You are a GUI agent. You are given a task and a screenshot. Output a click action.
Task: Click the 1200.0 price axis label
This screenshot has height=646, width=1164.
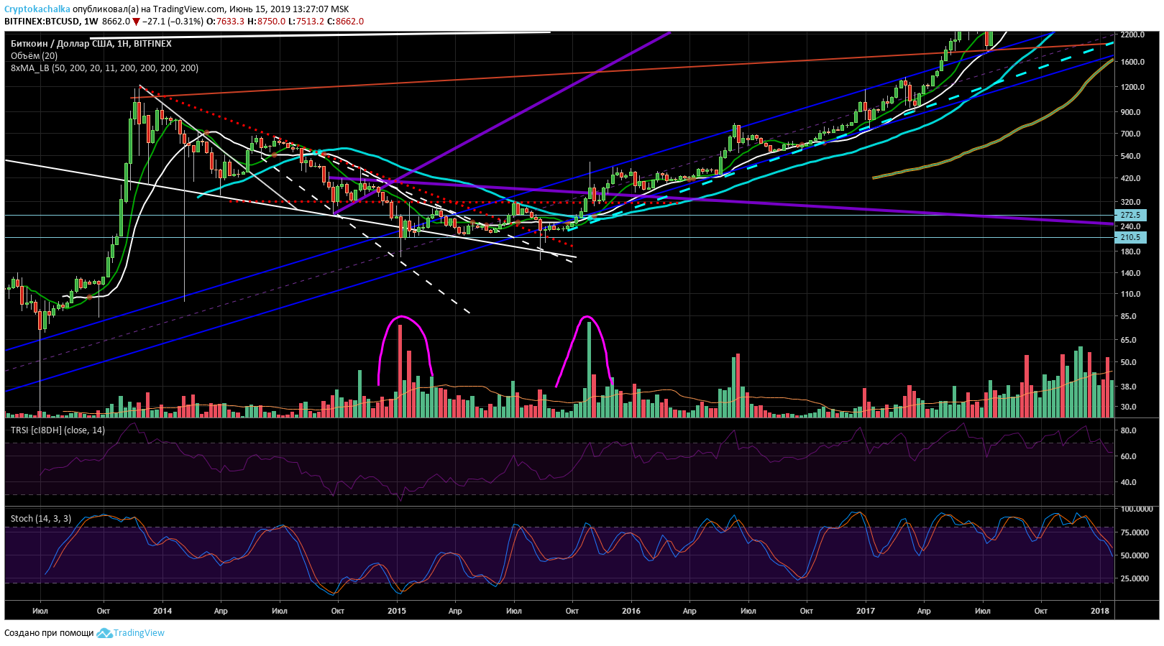1133,87
